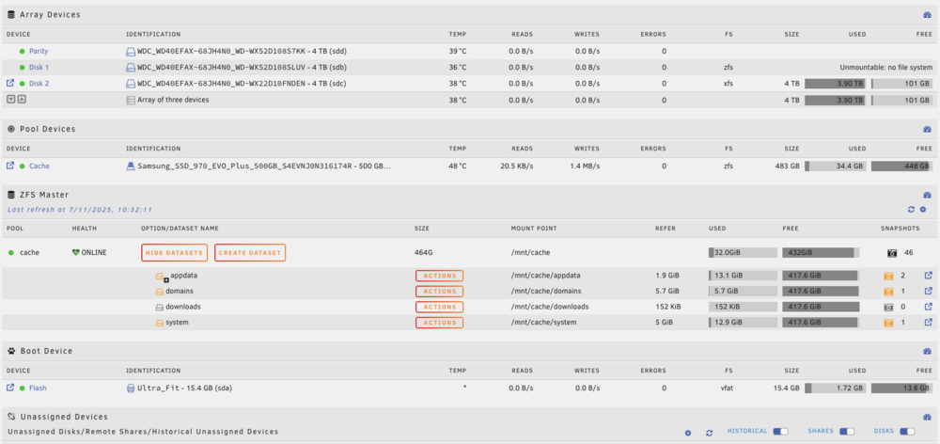Open the Cache device link
The width and height of the screenshot is (940, 444).
39,166
